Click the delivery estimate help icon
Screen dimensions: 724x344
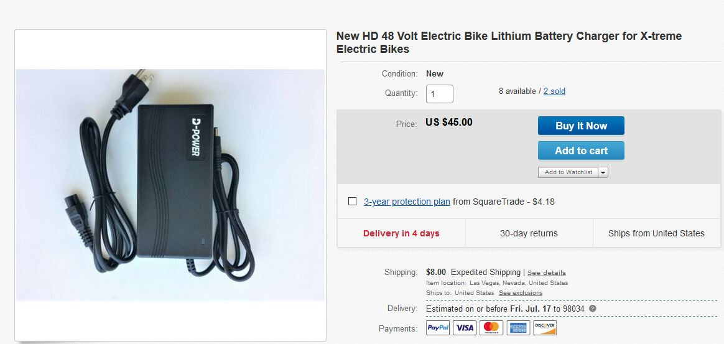(593, 309)
